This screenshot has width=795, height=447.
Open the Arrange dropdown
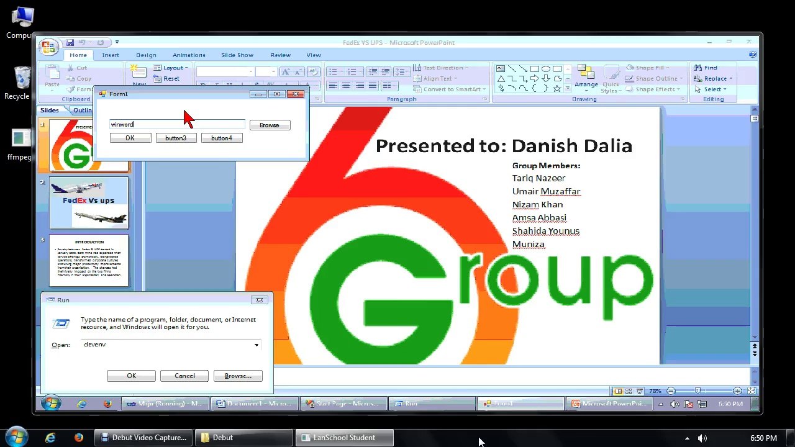(x=586, y=78)
